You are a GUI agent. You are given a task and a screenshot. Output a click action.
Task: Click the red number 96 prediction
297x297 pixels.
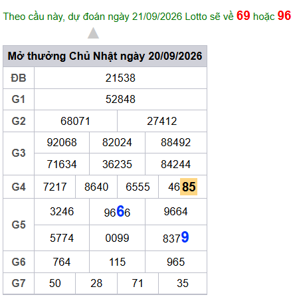tap(284, 15)
